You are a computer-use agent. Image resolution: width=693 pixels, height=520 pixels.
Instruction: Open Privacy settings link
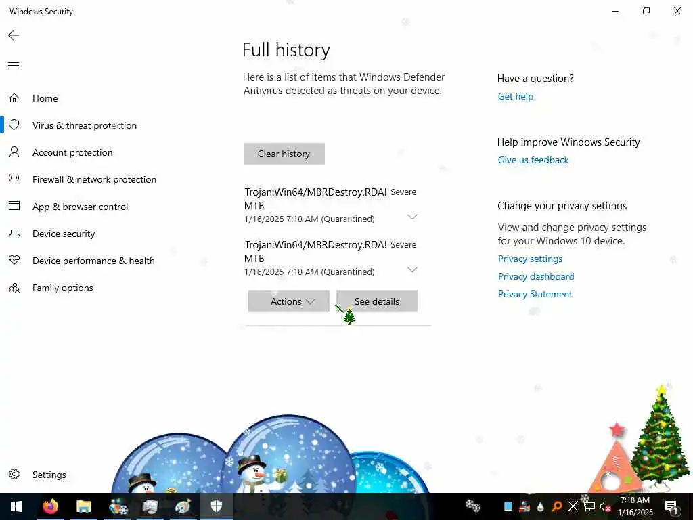530,259
